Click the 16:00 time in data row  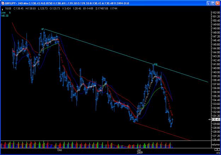pos(8,8)
